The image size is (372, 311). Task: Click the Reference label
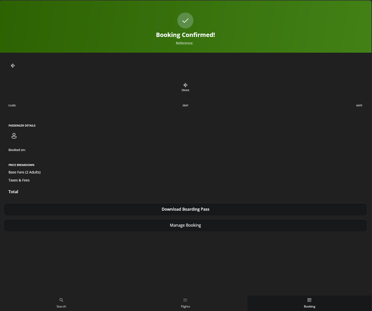coord(184,43)
